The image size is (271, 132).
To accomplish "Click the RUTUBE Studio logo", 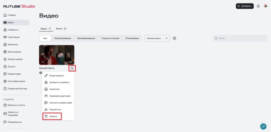I will click(x=19, y=6).
